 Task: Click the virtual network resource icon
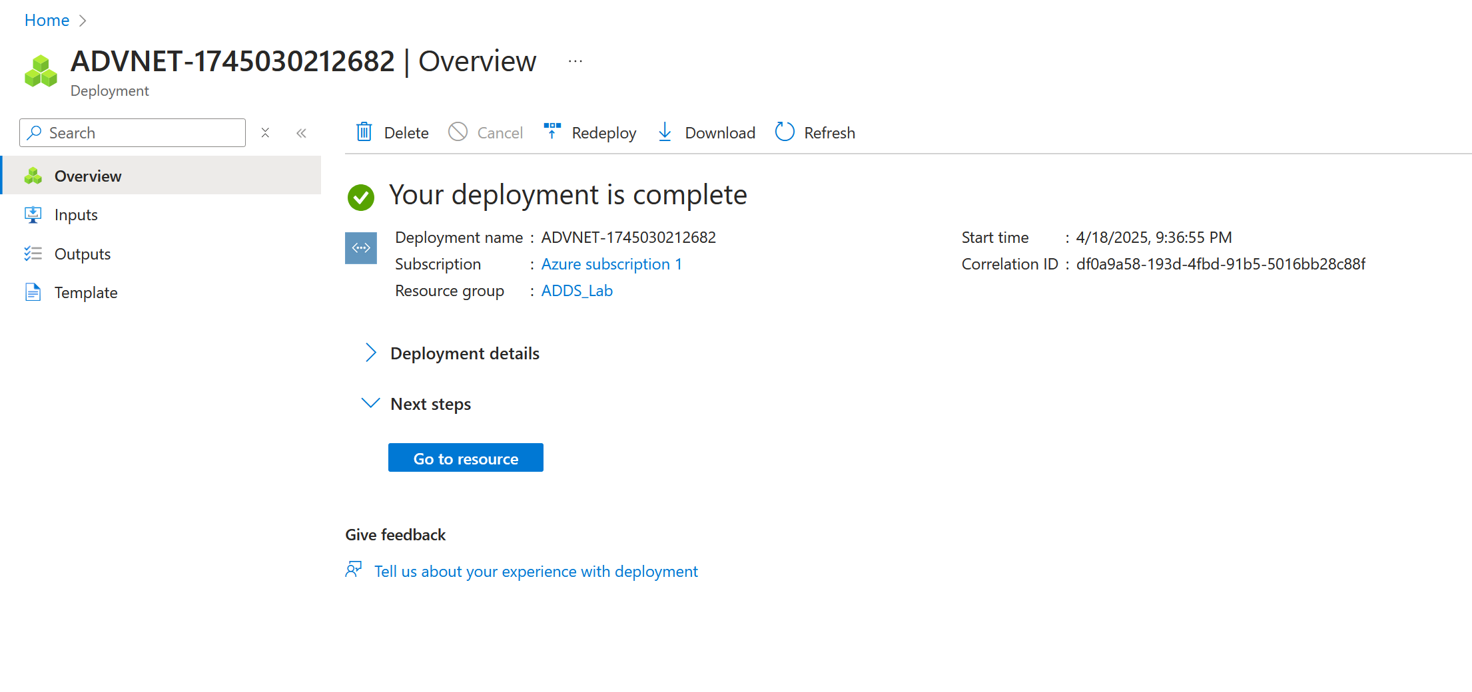361,248
